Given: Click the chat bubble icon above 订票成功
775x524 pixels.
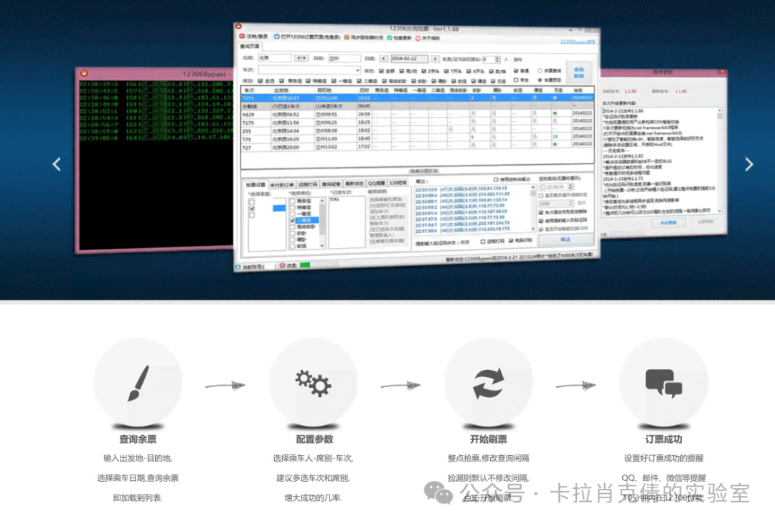Looking at the screenshot, I should click(663, 383).
